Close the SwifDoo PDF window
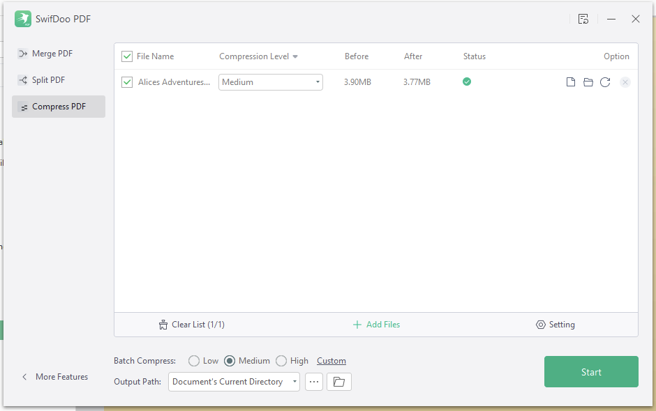The width and height of the screenshot is (656, 411). pyautogui.click(x=636, y=19)
